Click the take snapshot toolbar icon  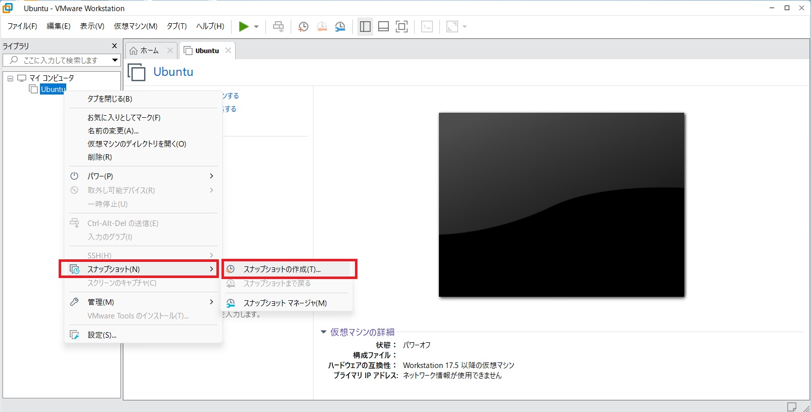tap(303, 27)
